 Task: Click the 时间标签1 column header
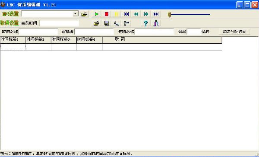[13, 40]
